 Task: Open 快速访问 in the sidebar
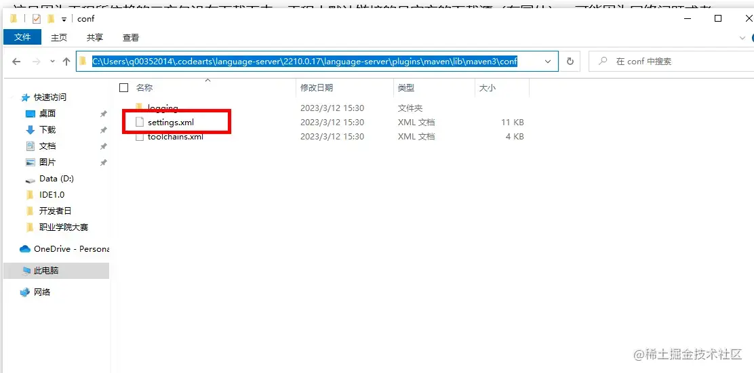(50, 97)
